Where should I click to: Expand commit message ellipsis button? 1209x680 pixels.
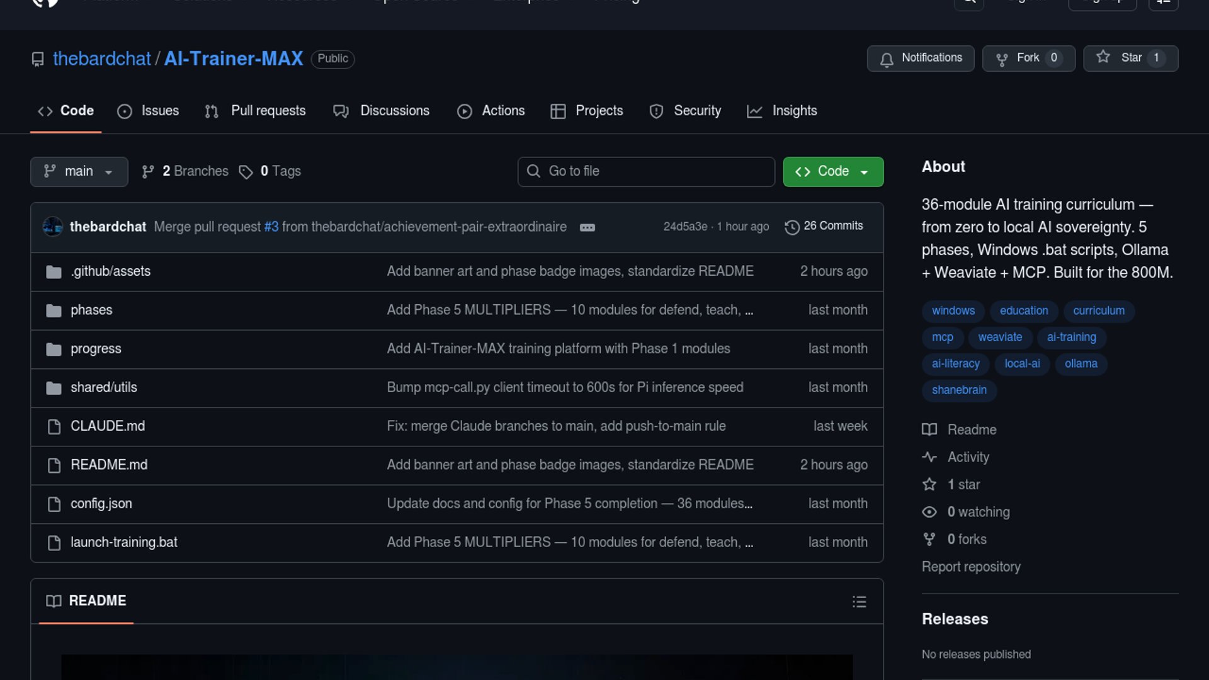click(x=587, y=227)
